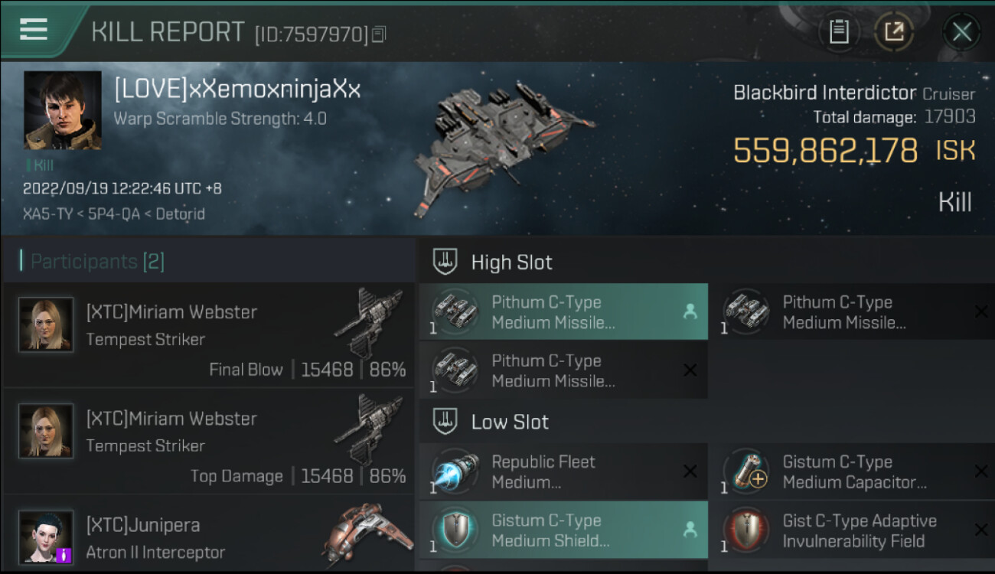
Task: Open the xXemoxninjaXx victim portrait
Action: (63, 110)
